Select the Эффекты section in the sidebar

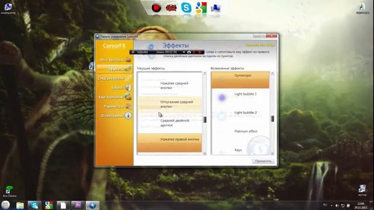point(115,69)
